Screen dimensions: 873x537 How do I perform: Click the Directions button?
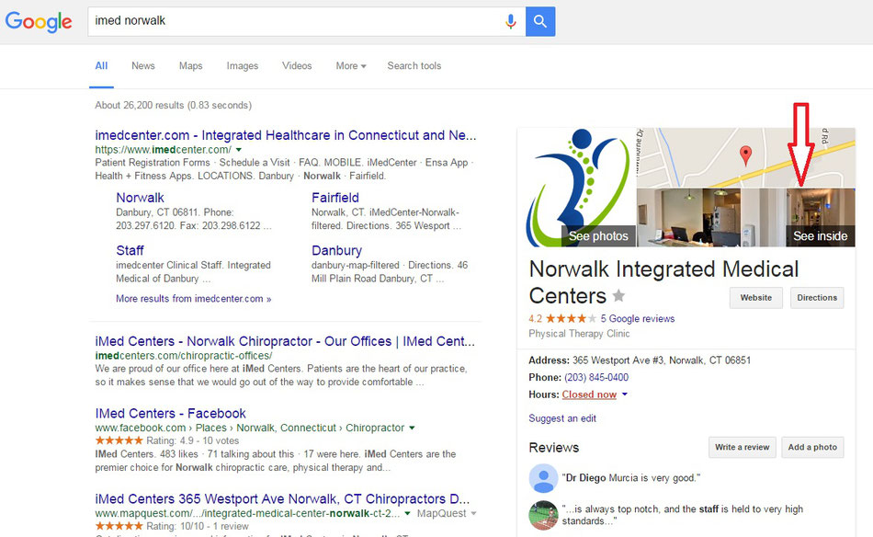817,298
